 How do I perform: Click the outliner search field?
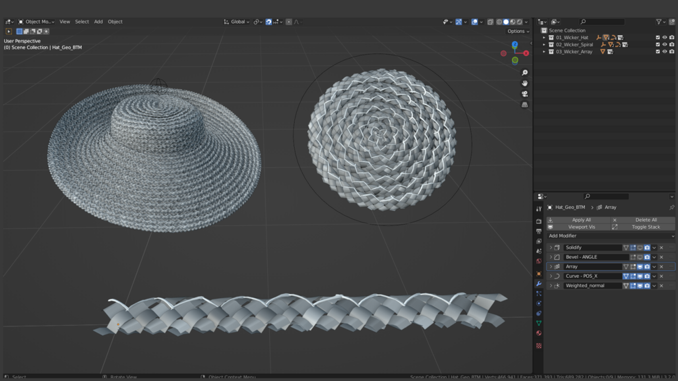602,22
